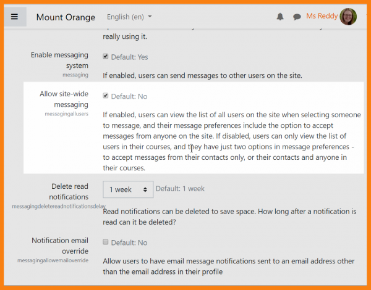Click the messagingallusers setting name
Screen dimensions: 371x290
point(67,115)
